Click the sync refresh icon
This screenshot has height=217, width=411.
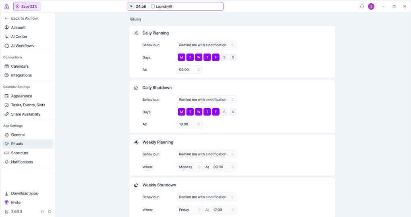click(362, 6)
